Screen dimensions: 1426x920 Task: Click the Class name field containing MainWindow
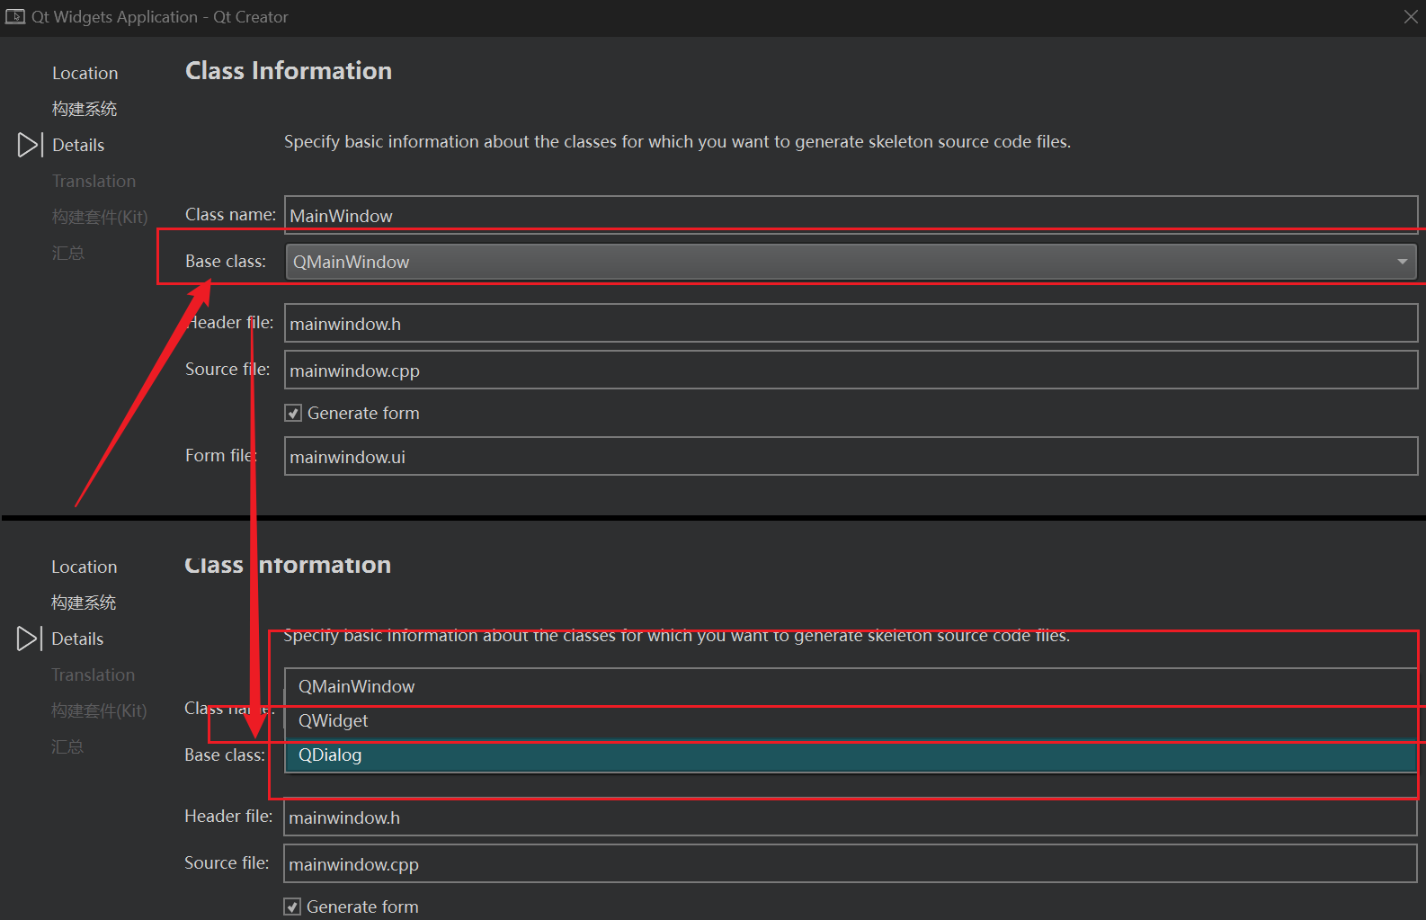click(850, 216)
